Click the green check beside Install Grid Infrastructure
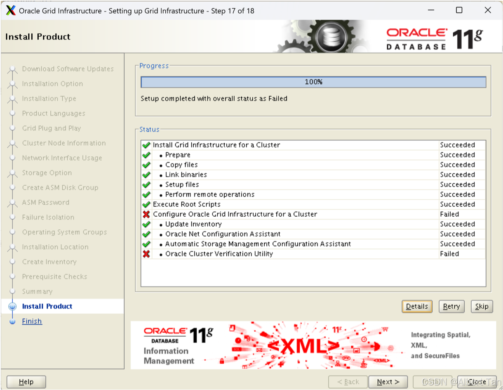Image resolution: width=503 pixels, height=390 pixels. pos(146,145)
